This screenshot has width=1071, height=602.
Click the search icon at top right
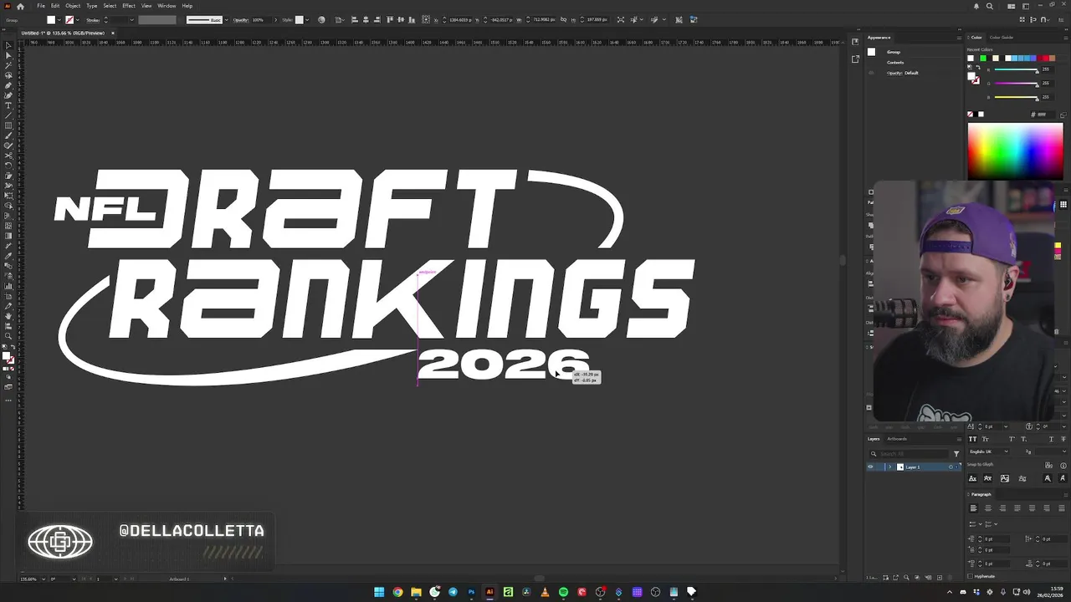point(990,6)
